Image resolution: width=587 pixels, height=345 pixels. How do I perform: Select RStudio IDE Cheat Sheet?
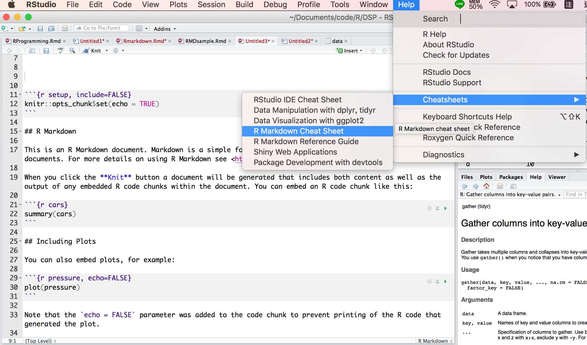pyautogui.click(x=317, y=100)
